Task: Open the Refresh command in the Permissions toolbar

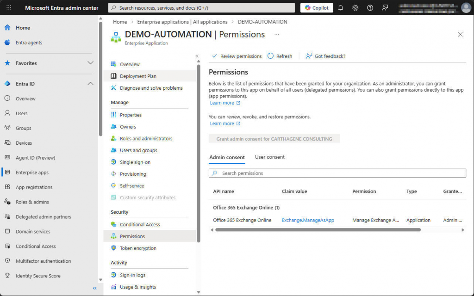Action: (x=280, y=56)
